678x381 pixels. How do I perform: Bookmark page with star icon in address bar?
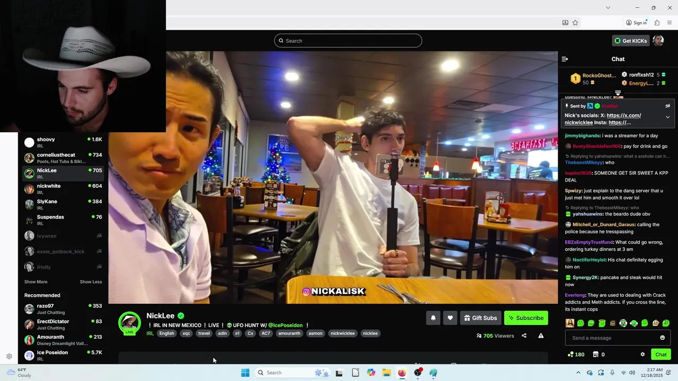click(575, 23)
